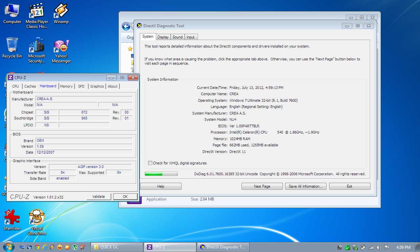Switch to QUICK OC taskbar window
This screenshot has height=252, width=420.
click(116, 247)
